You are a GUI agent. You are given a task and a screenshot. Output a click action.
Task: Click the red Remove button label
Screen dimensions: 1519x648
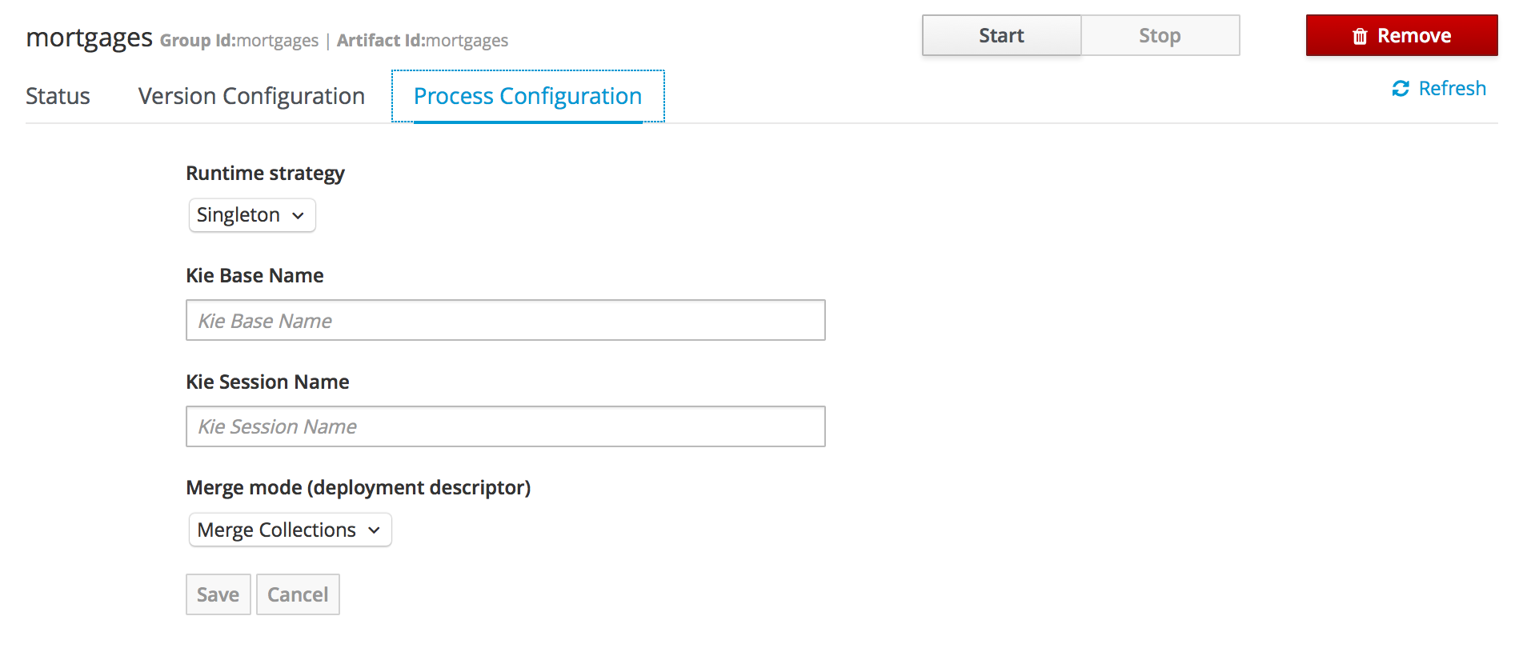click(x=1413, y=36)
